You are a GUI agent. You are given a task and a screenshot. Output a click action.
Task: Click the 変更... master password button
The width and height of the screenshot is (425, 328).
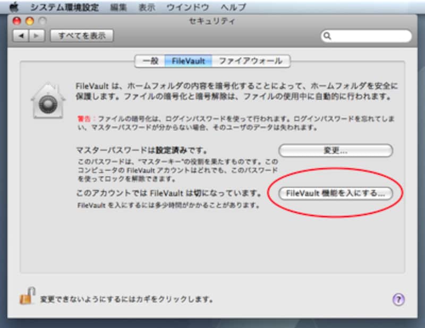[336, 151]
